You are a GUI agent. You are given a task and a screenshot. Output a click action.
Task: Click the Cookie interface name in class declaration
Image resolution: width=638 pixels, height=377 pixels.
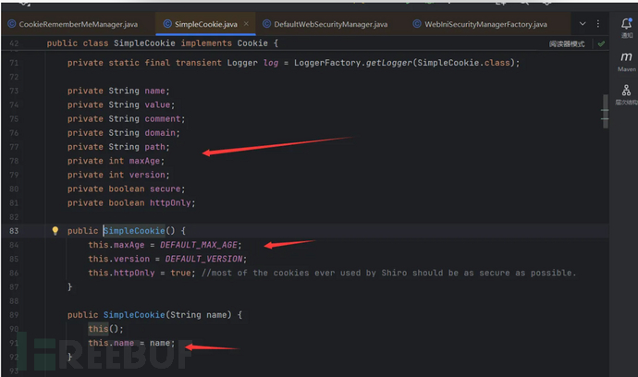pos(257,43)
